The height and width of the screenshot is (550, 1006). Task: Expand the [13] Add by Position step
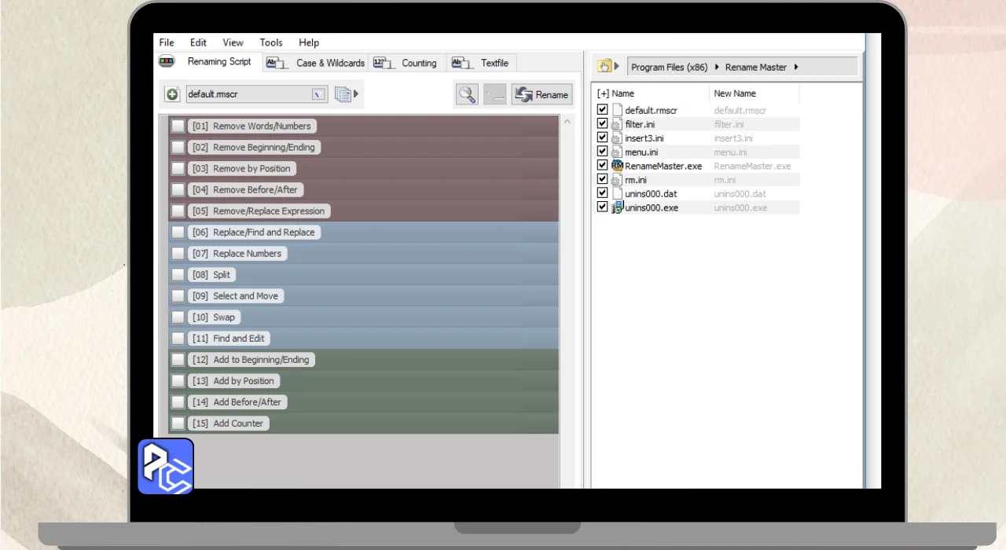pyautogui.click(x=233, y=381)
